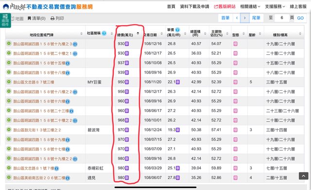Viewport: 311px width, 190px height.
Task: Click the info icon next to 鼓山區明誠四路158號十五樓
Action: point(68,63)
